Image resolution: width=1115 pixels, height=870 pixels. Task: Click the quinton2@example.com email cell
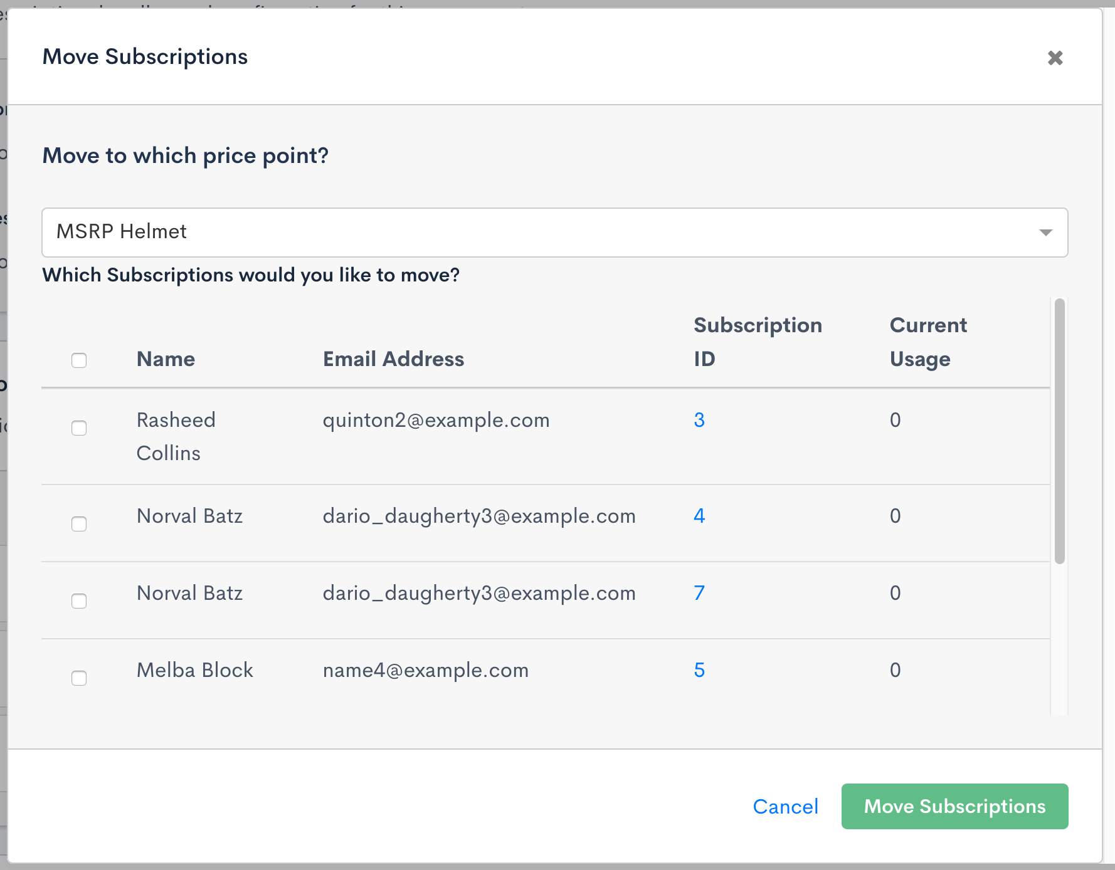436,420
